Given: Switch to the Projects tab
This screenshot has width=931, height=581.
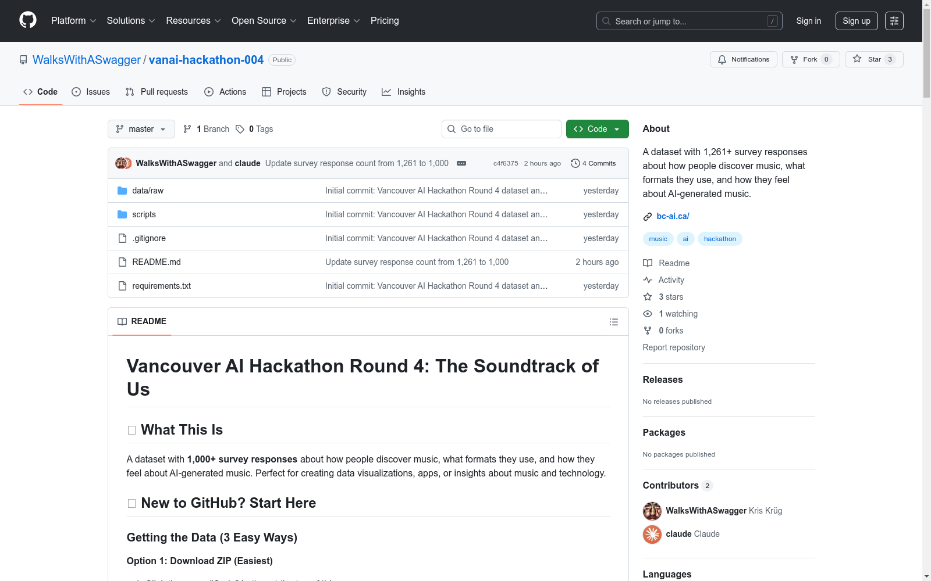Looking at the screenshot, I should [x=284, y=92].
